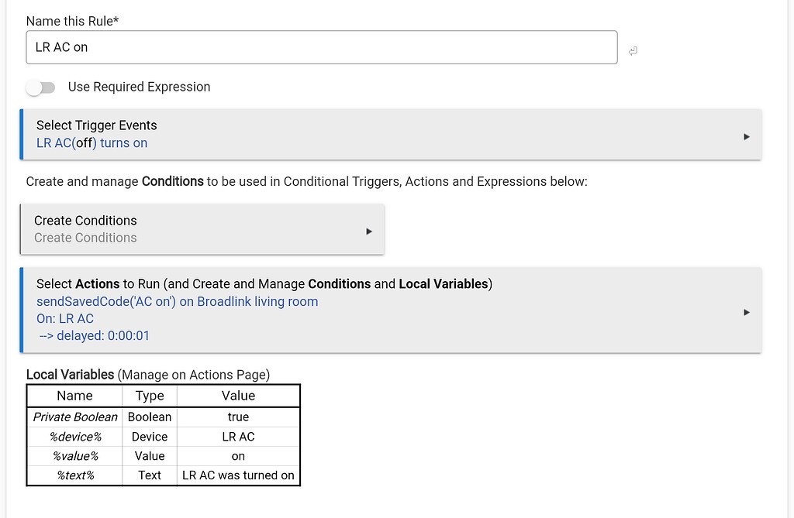The width and height of the screenshot is (794, 518).
Task: Click the Type column header
Action: 150,396
